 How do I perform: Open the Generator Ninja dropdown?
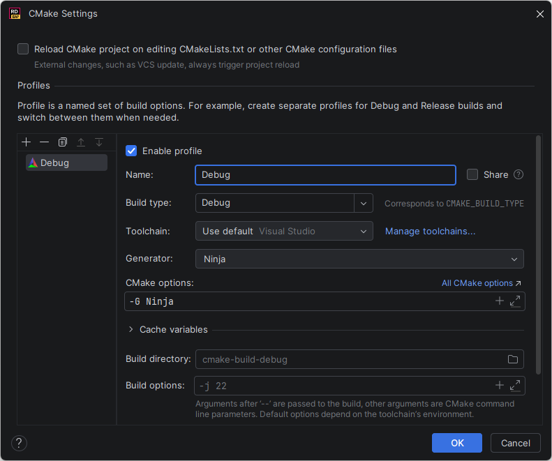(x=359, y=259)
